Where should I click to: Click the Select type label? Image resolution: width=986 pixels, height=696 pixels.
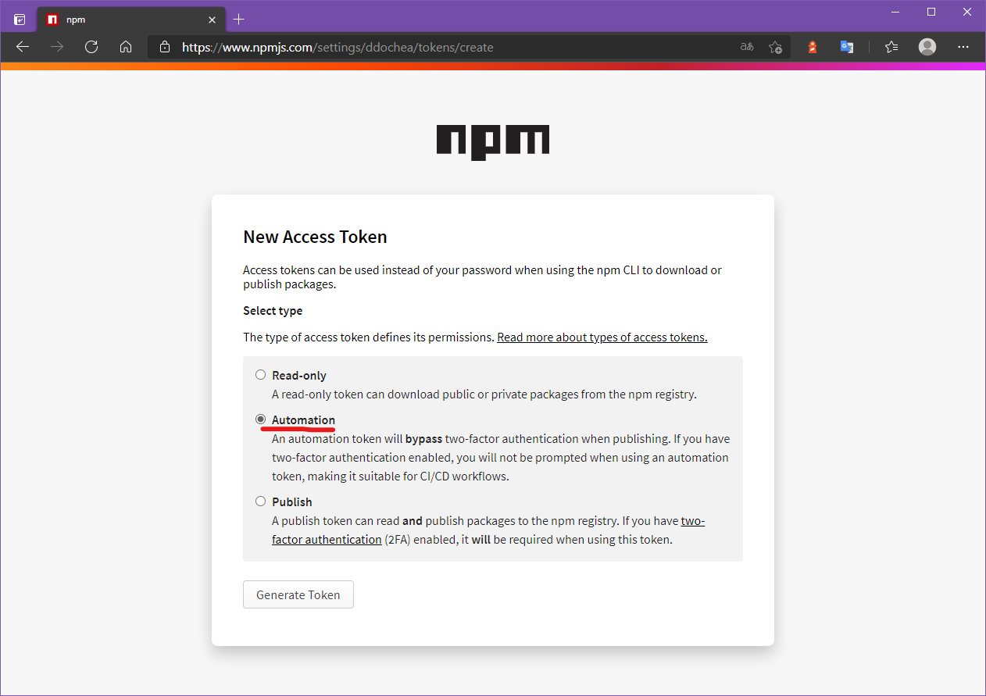[273, 311]
